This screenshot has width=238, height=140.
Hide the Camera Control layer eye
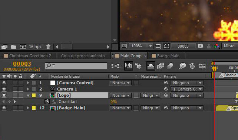click(4, 83)
